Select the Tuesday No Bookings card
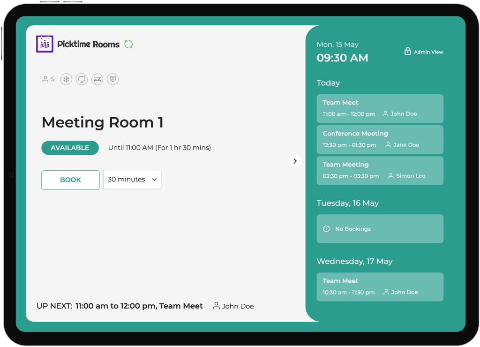Image resolution: width=480 pixels, height=347 pixels. point(380,229)
